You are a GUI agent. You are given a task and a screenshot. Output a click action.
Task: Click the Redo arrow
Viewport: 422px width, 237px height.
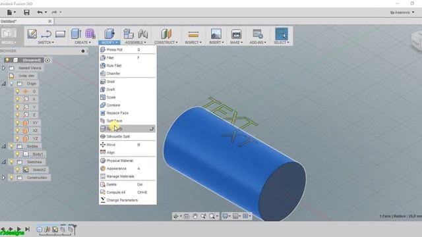pos(54,12)
